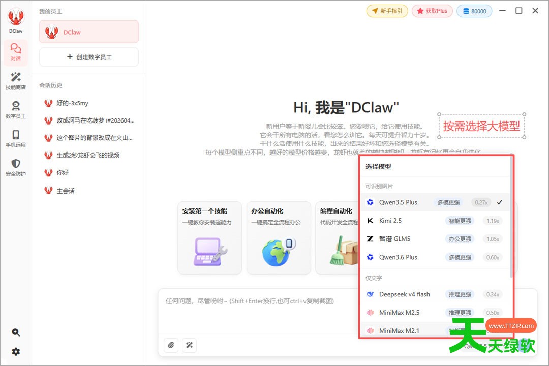Select the Qwen3.6 Plus model
This screenshot has height=366, width=549.
[x=434, y=257]
